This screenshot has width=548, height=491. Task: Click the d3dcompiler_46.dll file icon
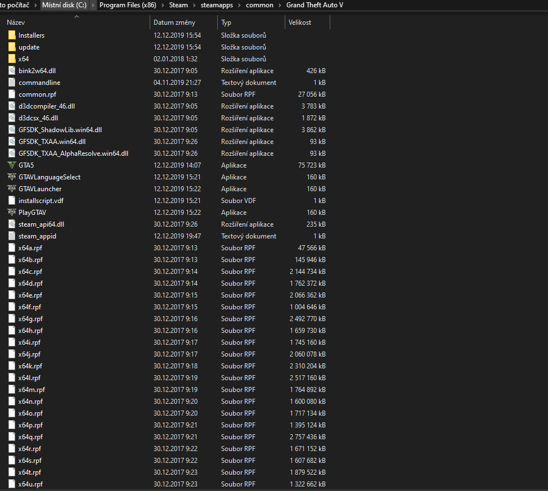click(12, 106)
